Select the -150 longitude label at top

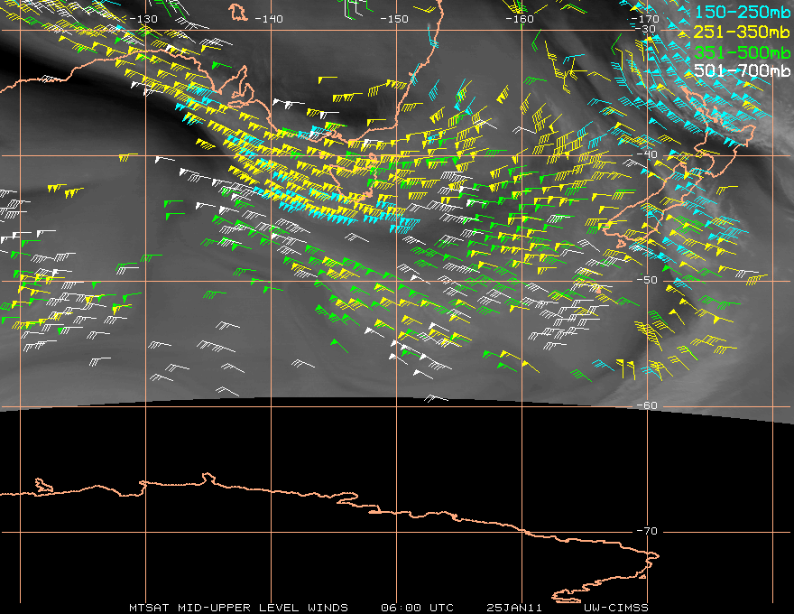[392, 18]
